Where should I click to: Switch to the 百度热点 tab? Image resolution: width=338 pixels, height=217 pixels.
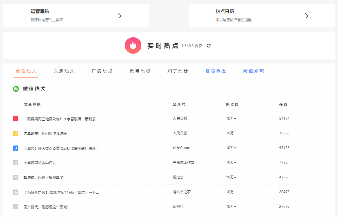102,71
